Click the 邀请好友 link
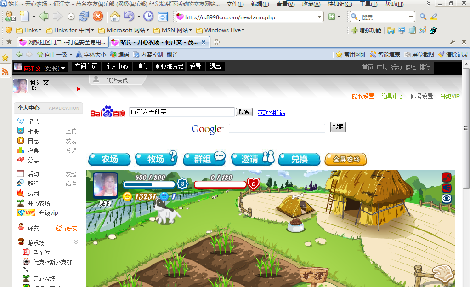Image resolution: width=470 pixels, height=287 pixels. point(66,229)
